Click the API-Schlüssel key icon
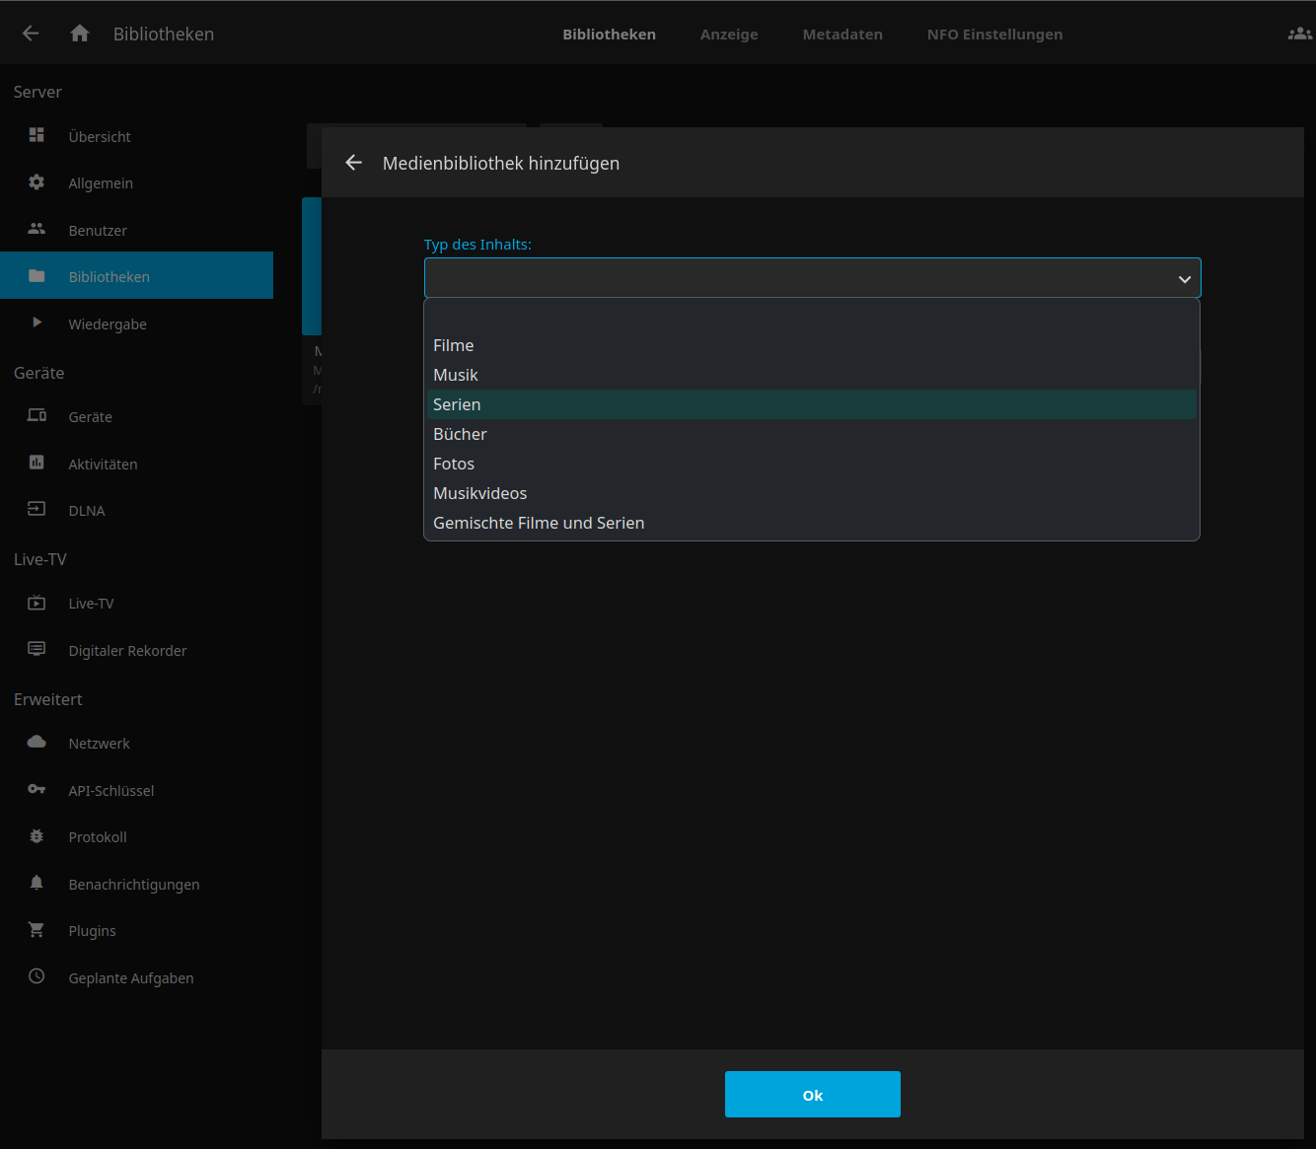The width and height of the screenshot is (1316, 1149). (x=37, y=789)
